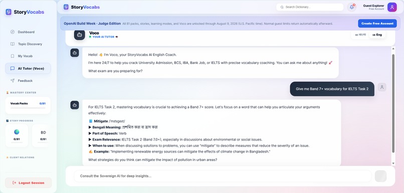This screenshot has width=404, height=193.
Task: Click the 'CLIENT RELATIONS' section heading
Action: pos(22,157)
